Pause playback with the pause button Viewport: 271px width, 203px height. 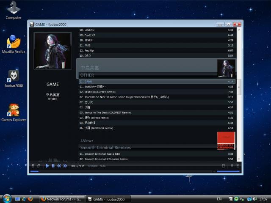click(53, 166)
